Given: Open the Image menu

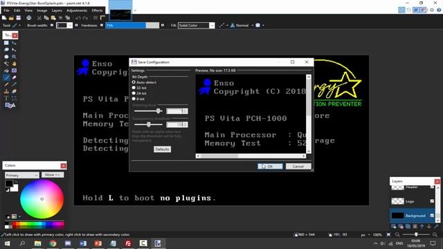Looking at the screenshot, I should tap(42, 10).
